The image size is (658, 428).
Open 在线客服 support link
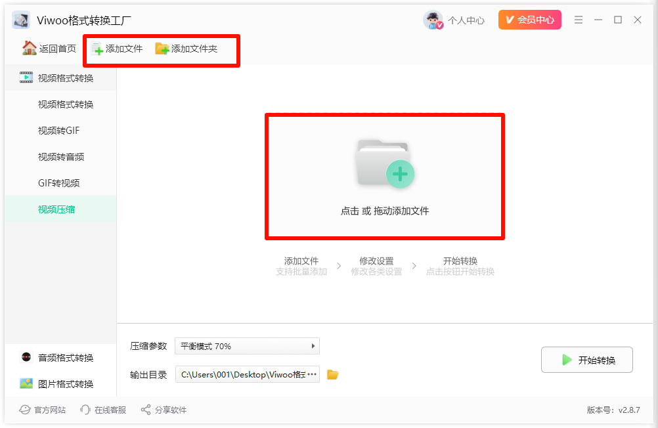[x=103, y=410]
